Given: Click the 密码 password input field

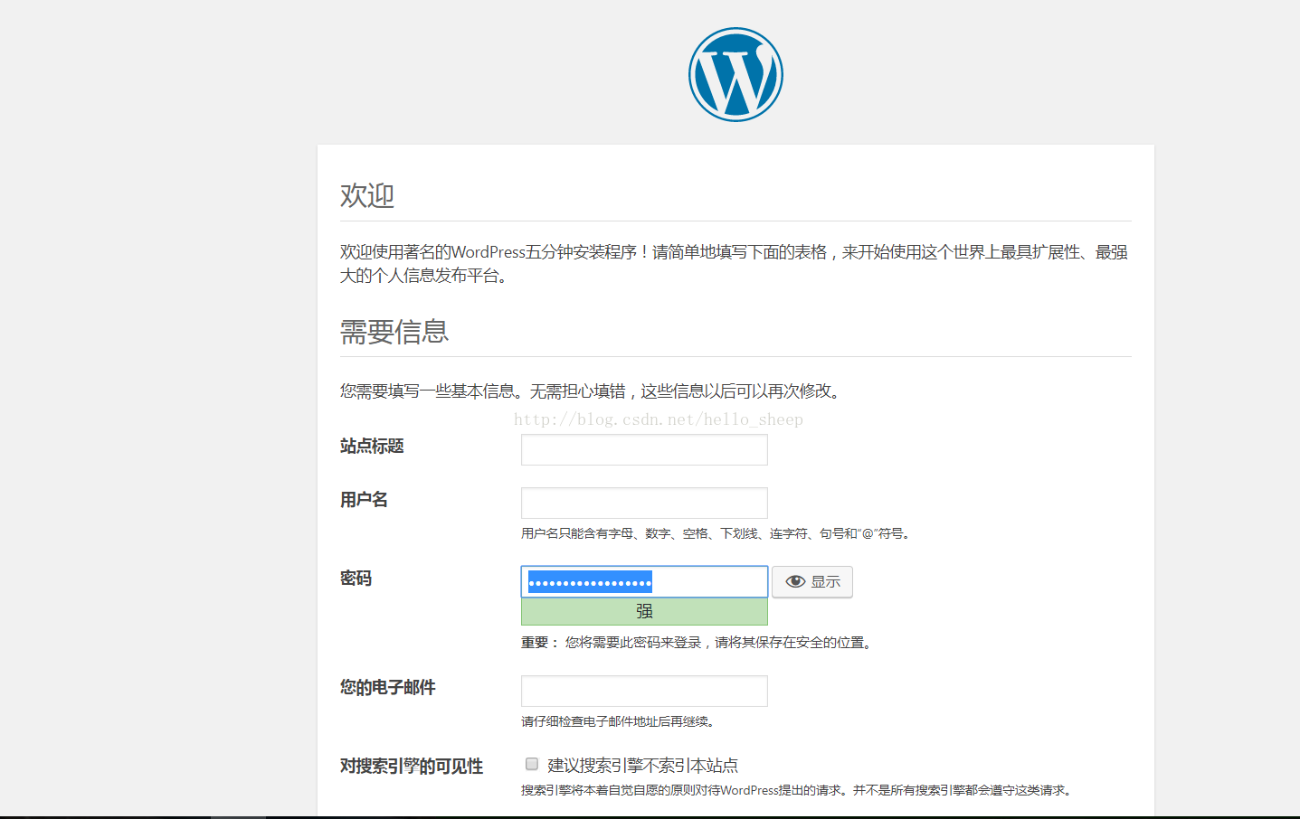Looking at the screenshot, I should 644,581.
